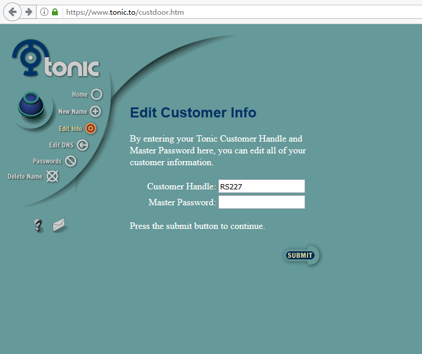Click the New Name plus icon

pyautogui.click(x=95, y=112)
